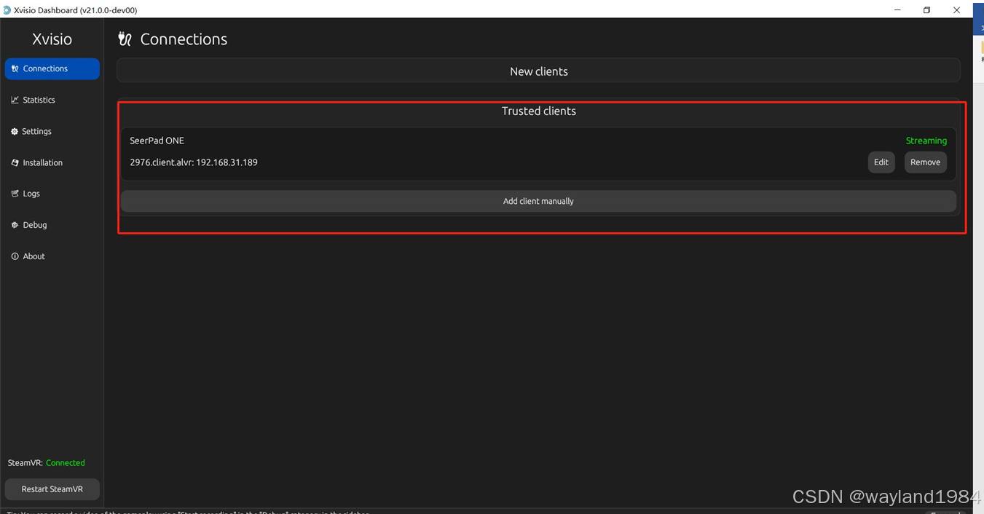Click the Xvisio Dashboard title bar icon

click(x=7, y=10)
